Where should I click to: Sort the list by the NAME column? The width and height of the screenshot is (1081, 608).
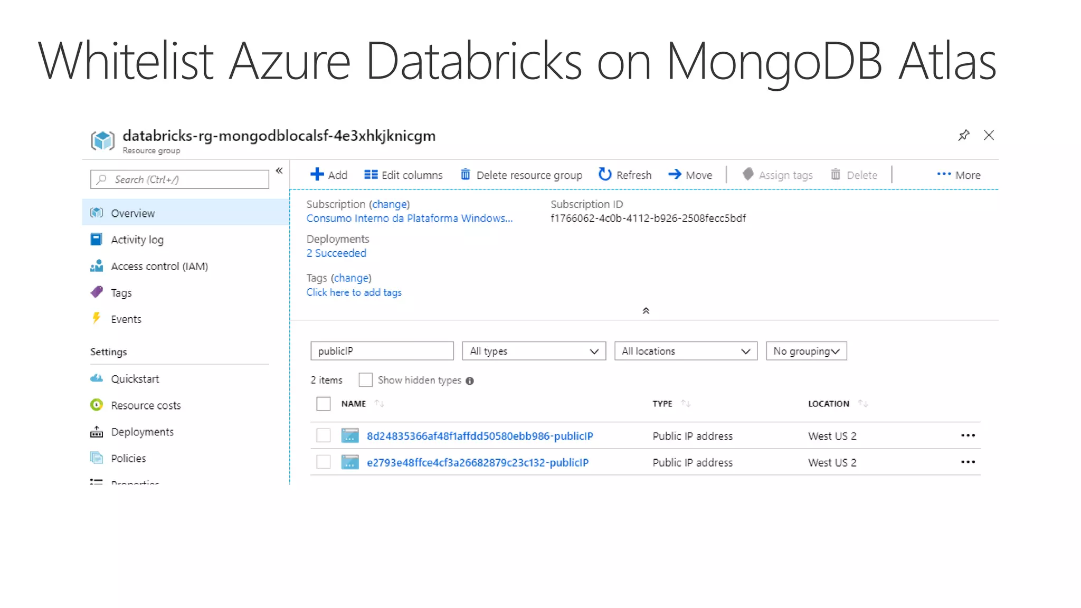[x=354, y=404]
